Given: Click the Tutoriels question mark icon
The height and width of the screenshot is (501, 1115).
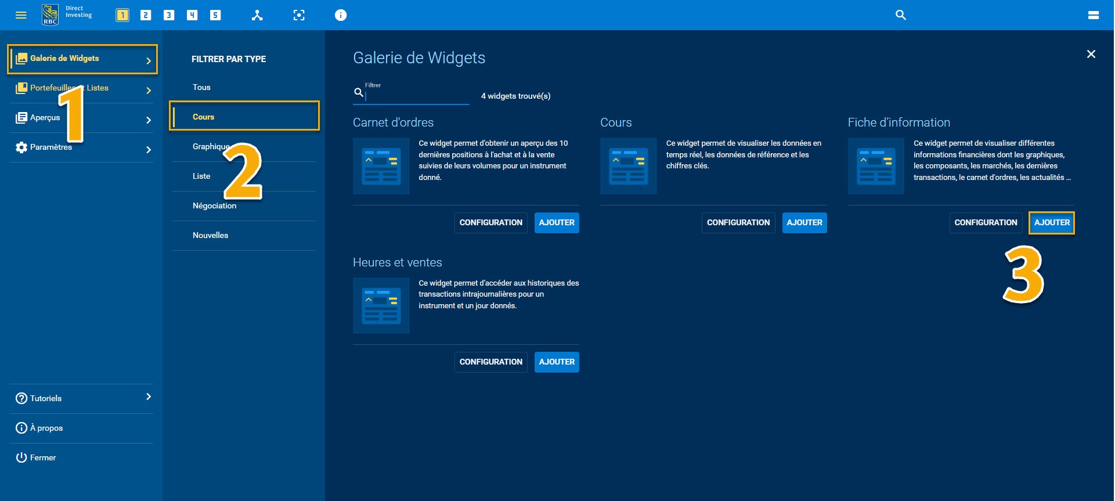Looking at the screenshot, I should click(21, 398).
